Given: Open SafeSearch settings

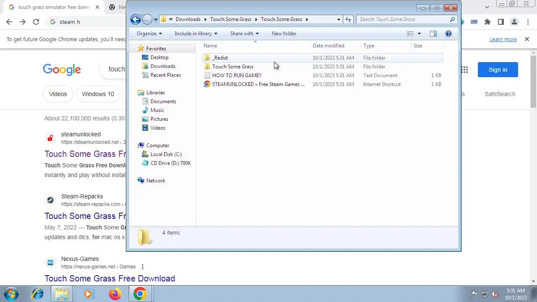Looking at the screenshot, I should (x=500, y=94).
